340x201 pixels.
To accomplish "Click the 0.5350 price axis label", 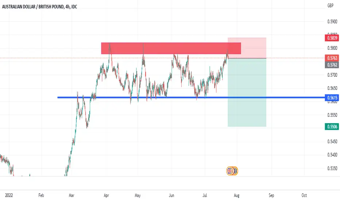I will tap(332, 168).
